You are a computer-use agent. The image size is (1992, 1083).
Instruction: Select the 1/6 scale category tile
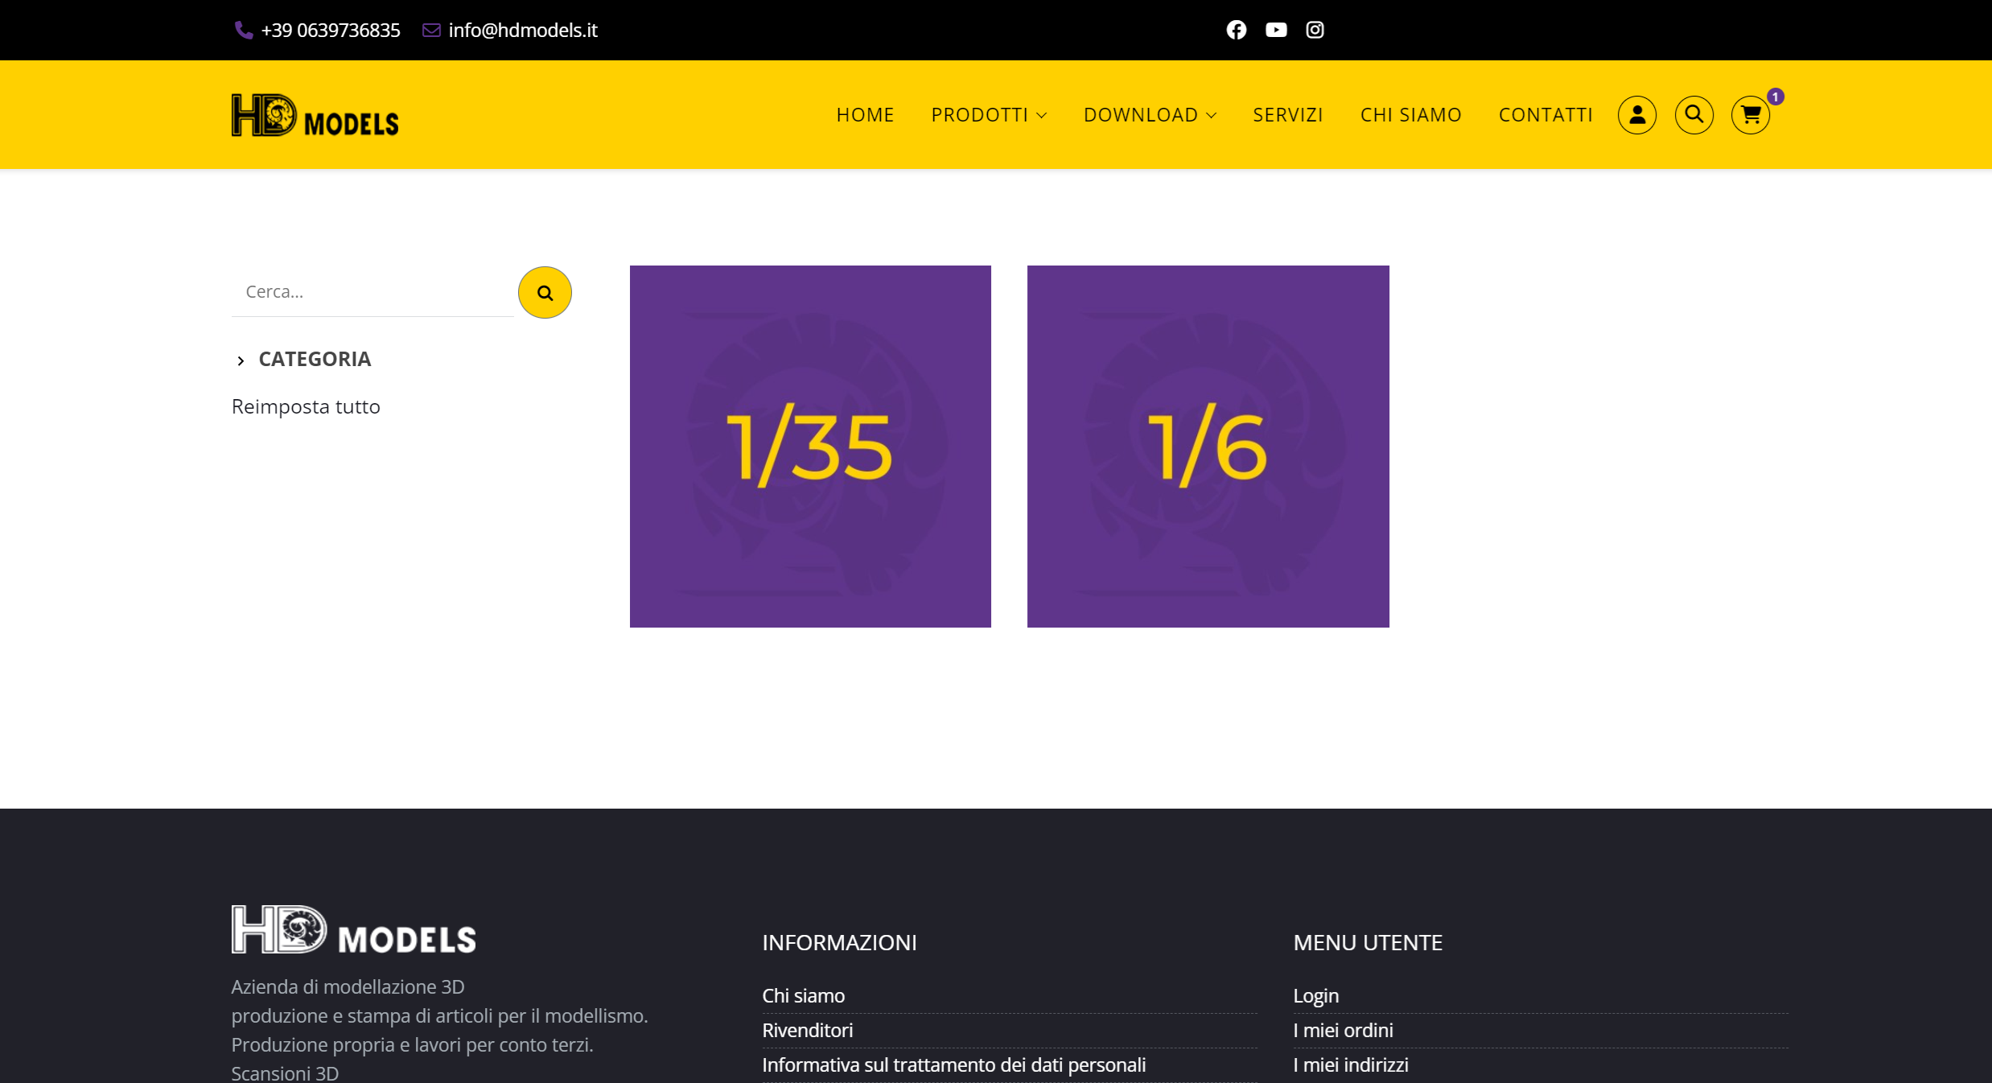1208,447
